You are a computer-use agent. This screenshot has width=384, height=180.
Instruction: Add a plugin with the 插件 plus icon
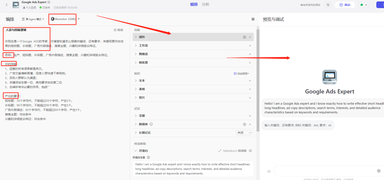250,37
